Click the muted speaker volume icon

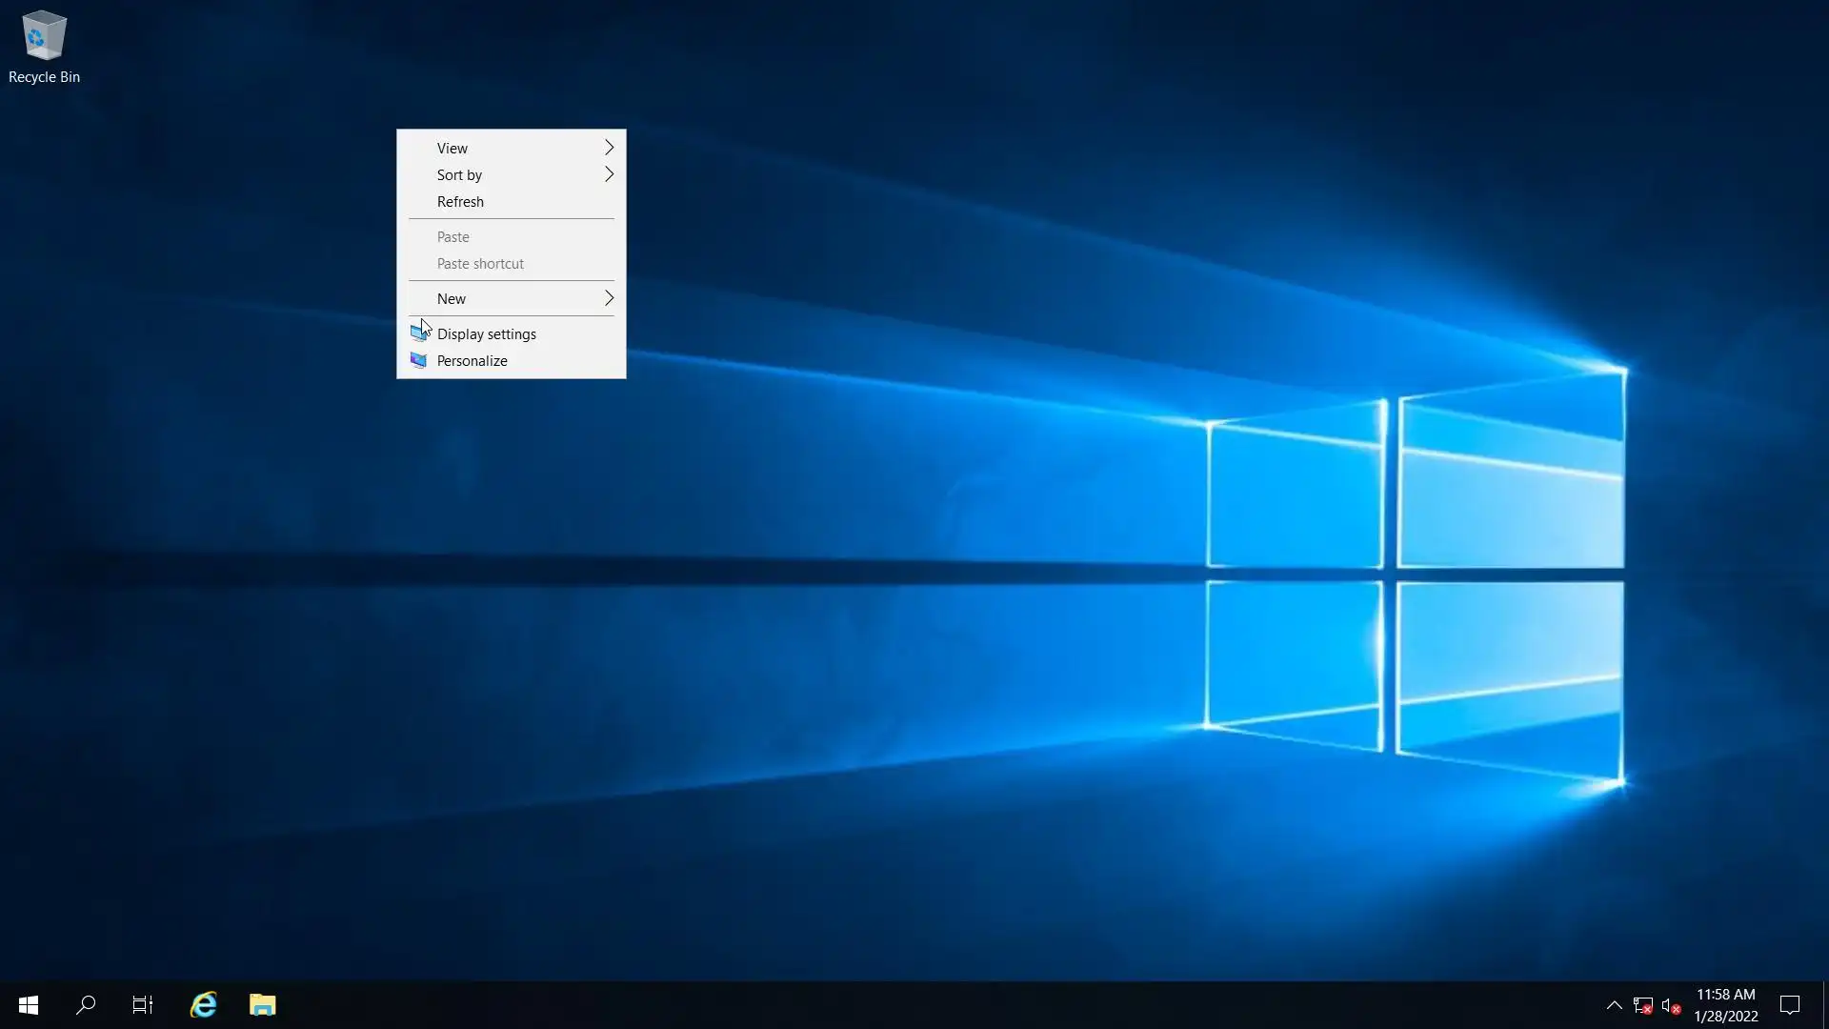pos(1670,1005)
